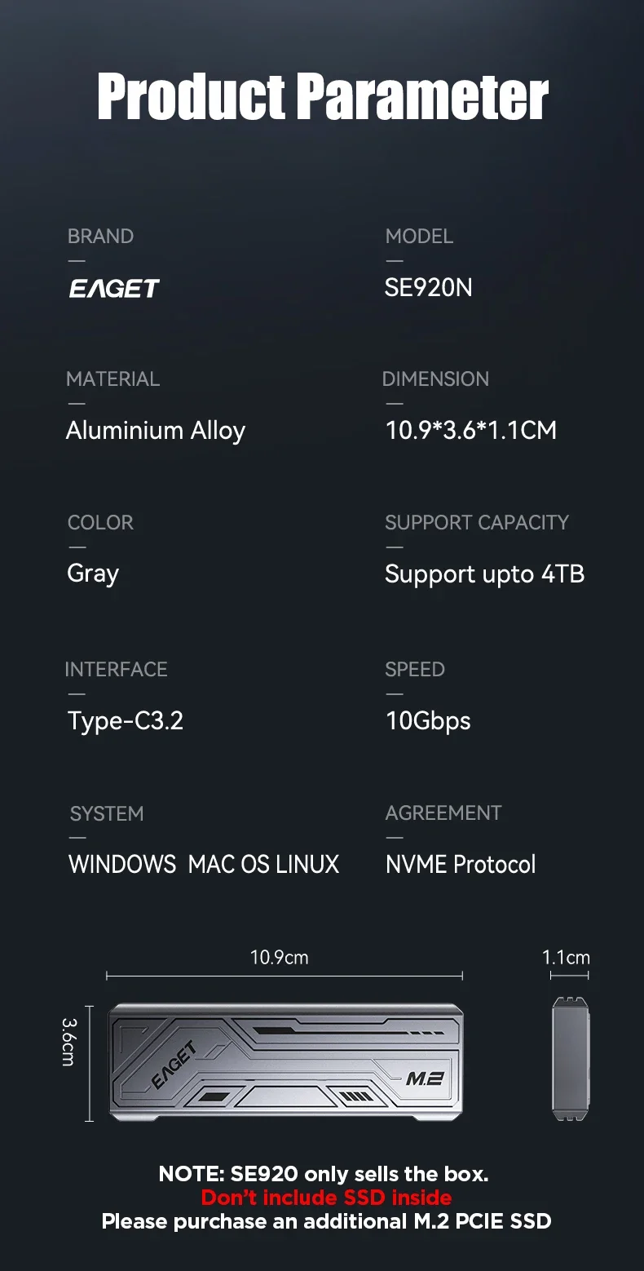
Task: Click the 3.6cm height measurement label
Action: (68, 1041)
